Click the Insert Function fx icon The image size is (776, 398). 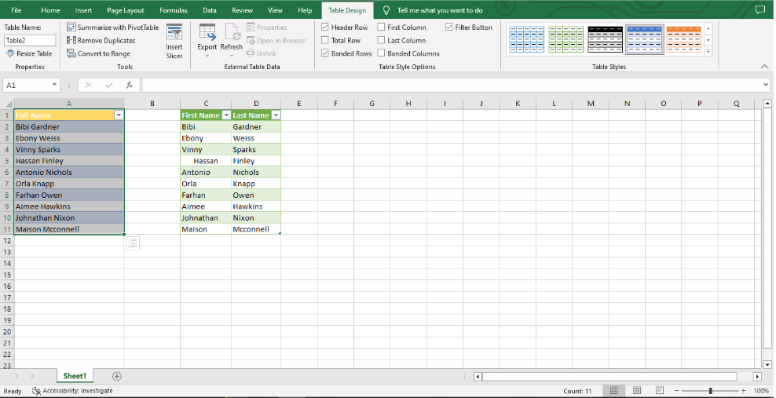pyautogui.click(x=130, y=85)
